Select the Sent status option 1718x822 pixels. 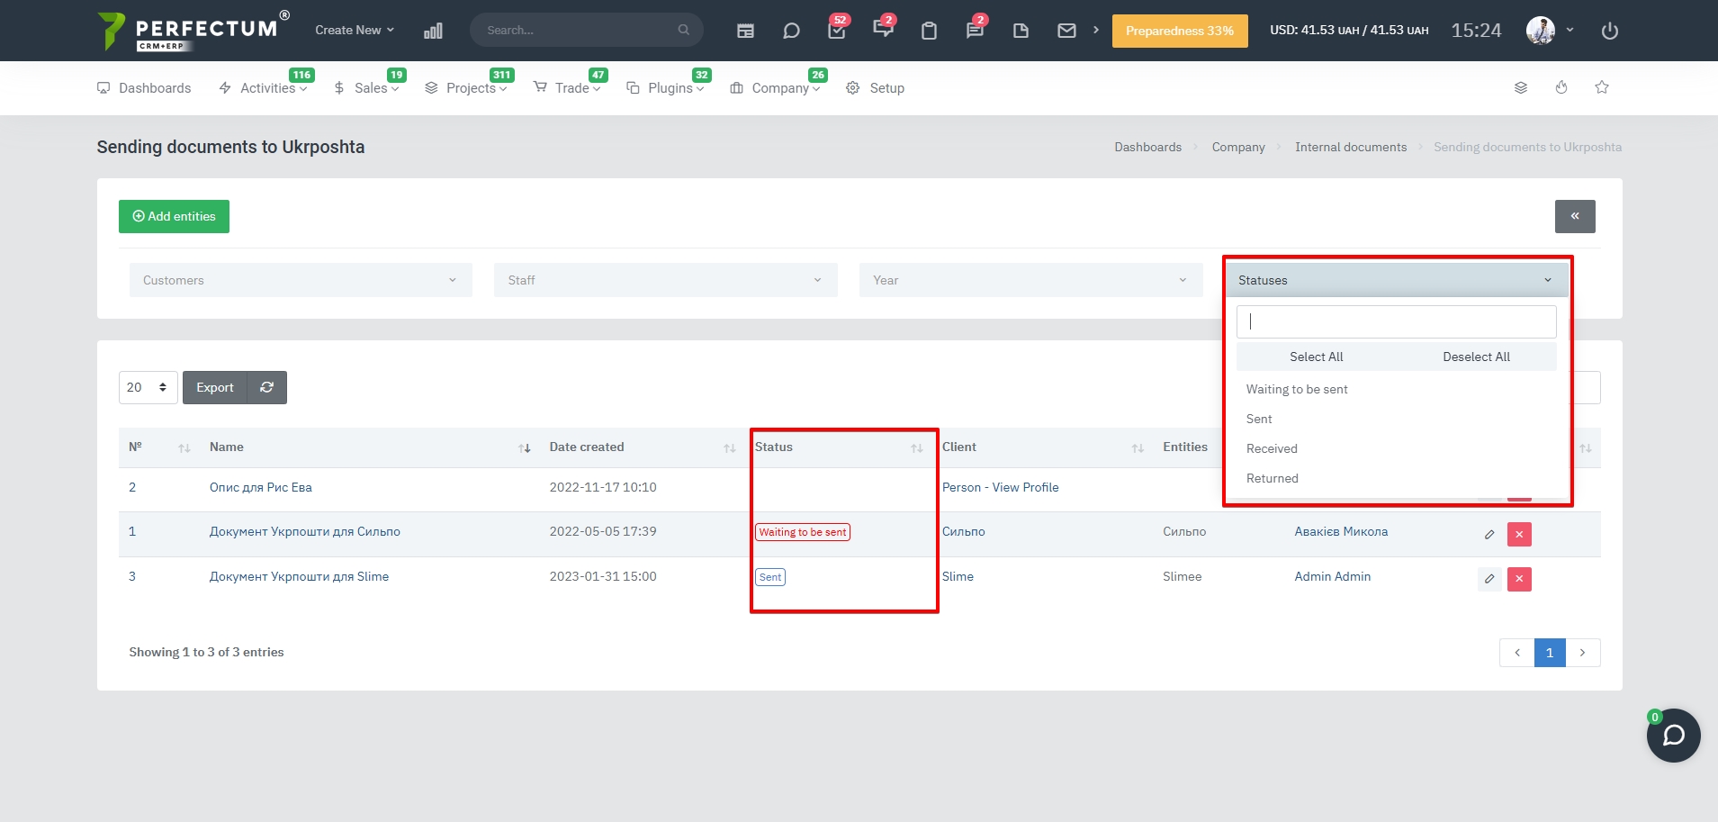1397,419
